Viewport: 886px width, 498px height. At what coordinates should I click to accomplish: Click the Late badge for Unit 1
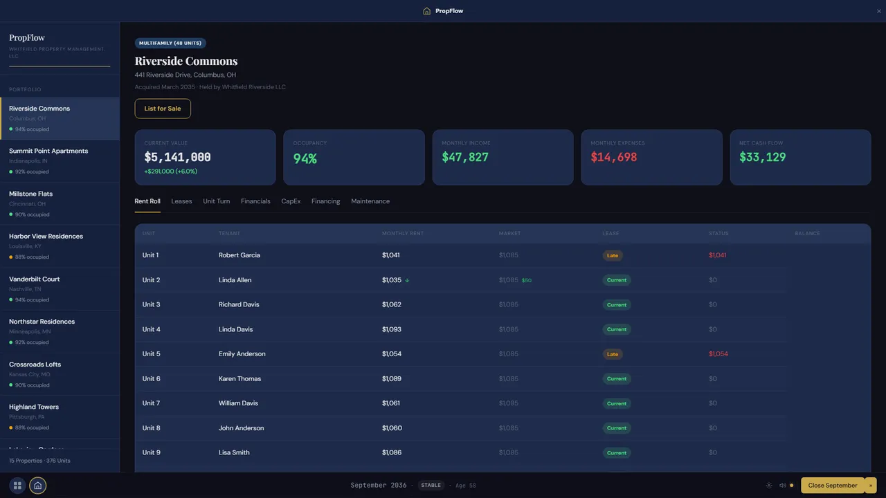[x=613, y=255]
